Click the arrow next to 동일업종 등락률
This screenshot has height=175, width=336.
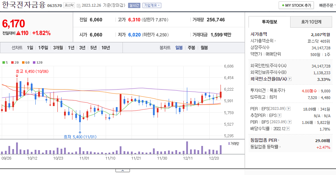[x=280, y=147]
